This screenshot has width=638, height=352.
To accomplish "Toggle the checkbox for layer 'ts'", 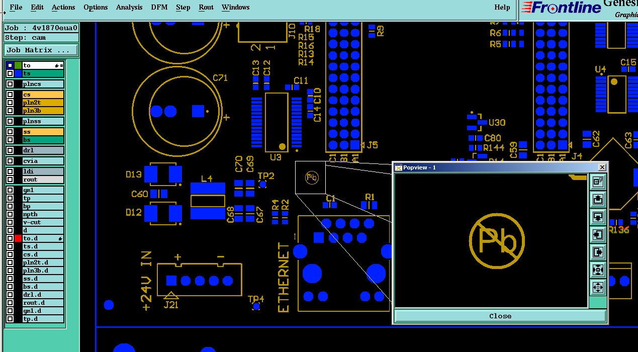I will point(10,73).
